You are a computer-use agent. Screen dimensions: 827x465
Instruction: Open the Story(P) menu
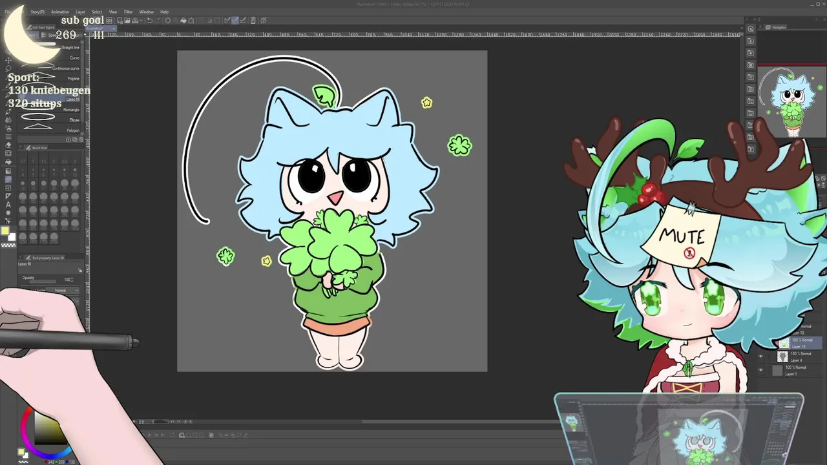click(x=37, y=12)
